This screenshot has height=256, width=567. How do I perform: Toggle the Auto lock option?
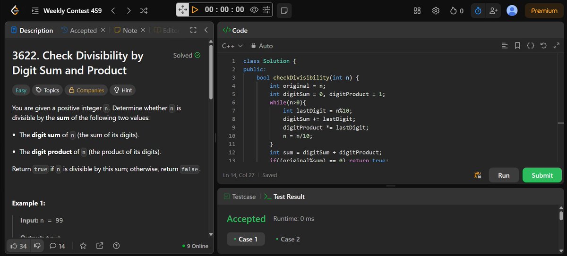tap(262, 46)
